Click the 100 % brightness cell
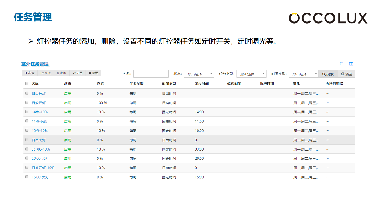This screenshot has width=382, height=215. pyautogui.click(x=102, y=103)
